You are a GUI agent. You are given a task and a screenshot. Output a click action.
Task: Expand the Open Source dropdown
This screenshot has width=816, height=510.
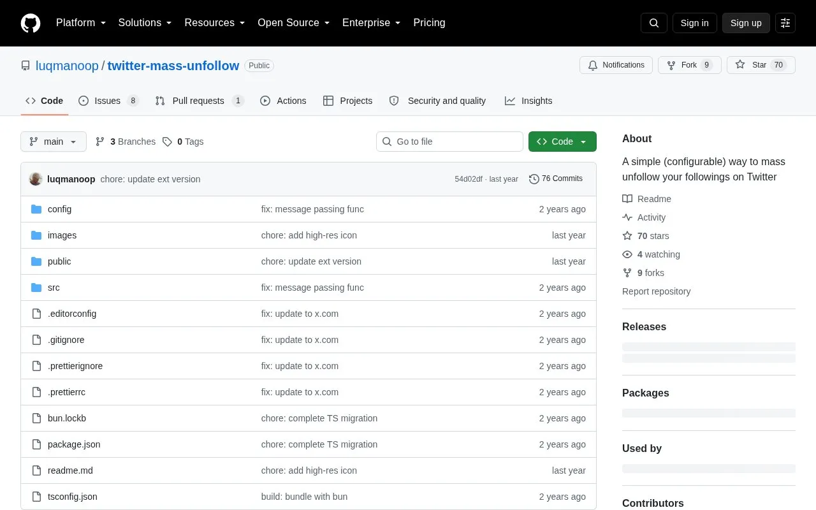point(294,23)
